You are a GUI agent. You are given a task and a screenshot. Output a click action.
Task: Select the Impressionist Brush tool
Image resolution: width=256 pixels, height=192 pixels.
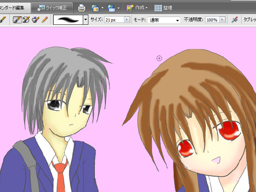[26, 20]
